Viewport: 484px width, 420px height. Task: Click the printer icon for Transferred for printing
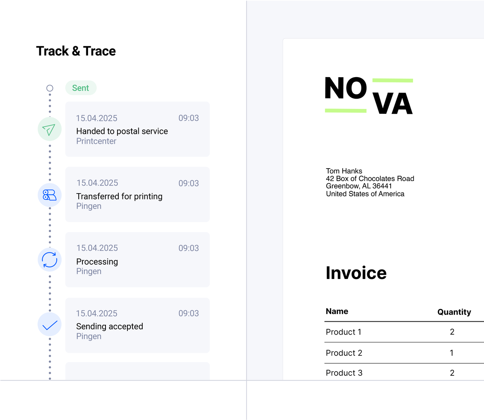tap(49, 195)
